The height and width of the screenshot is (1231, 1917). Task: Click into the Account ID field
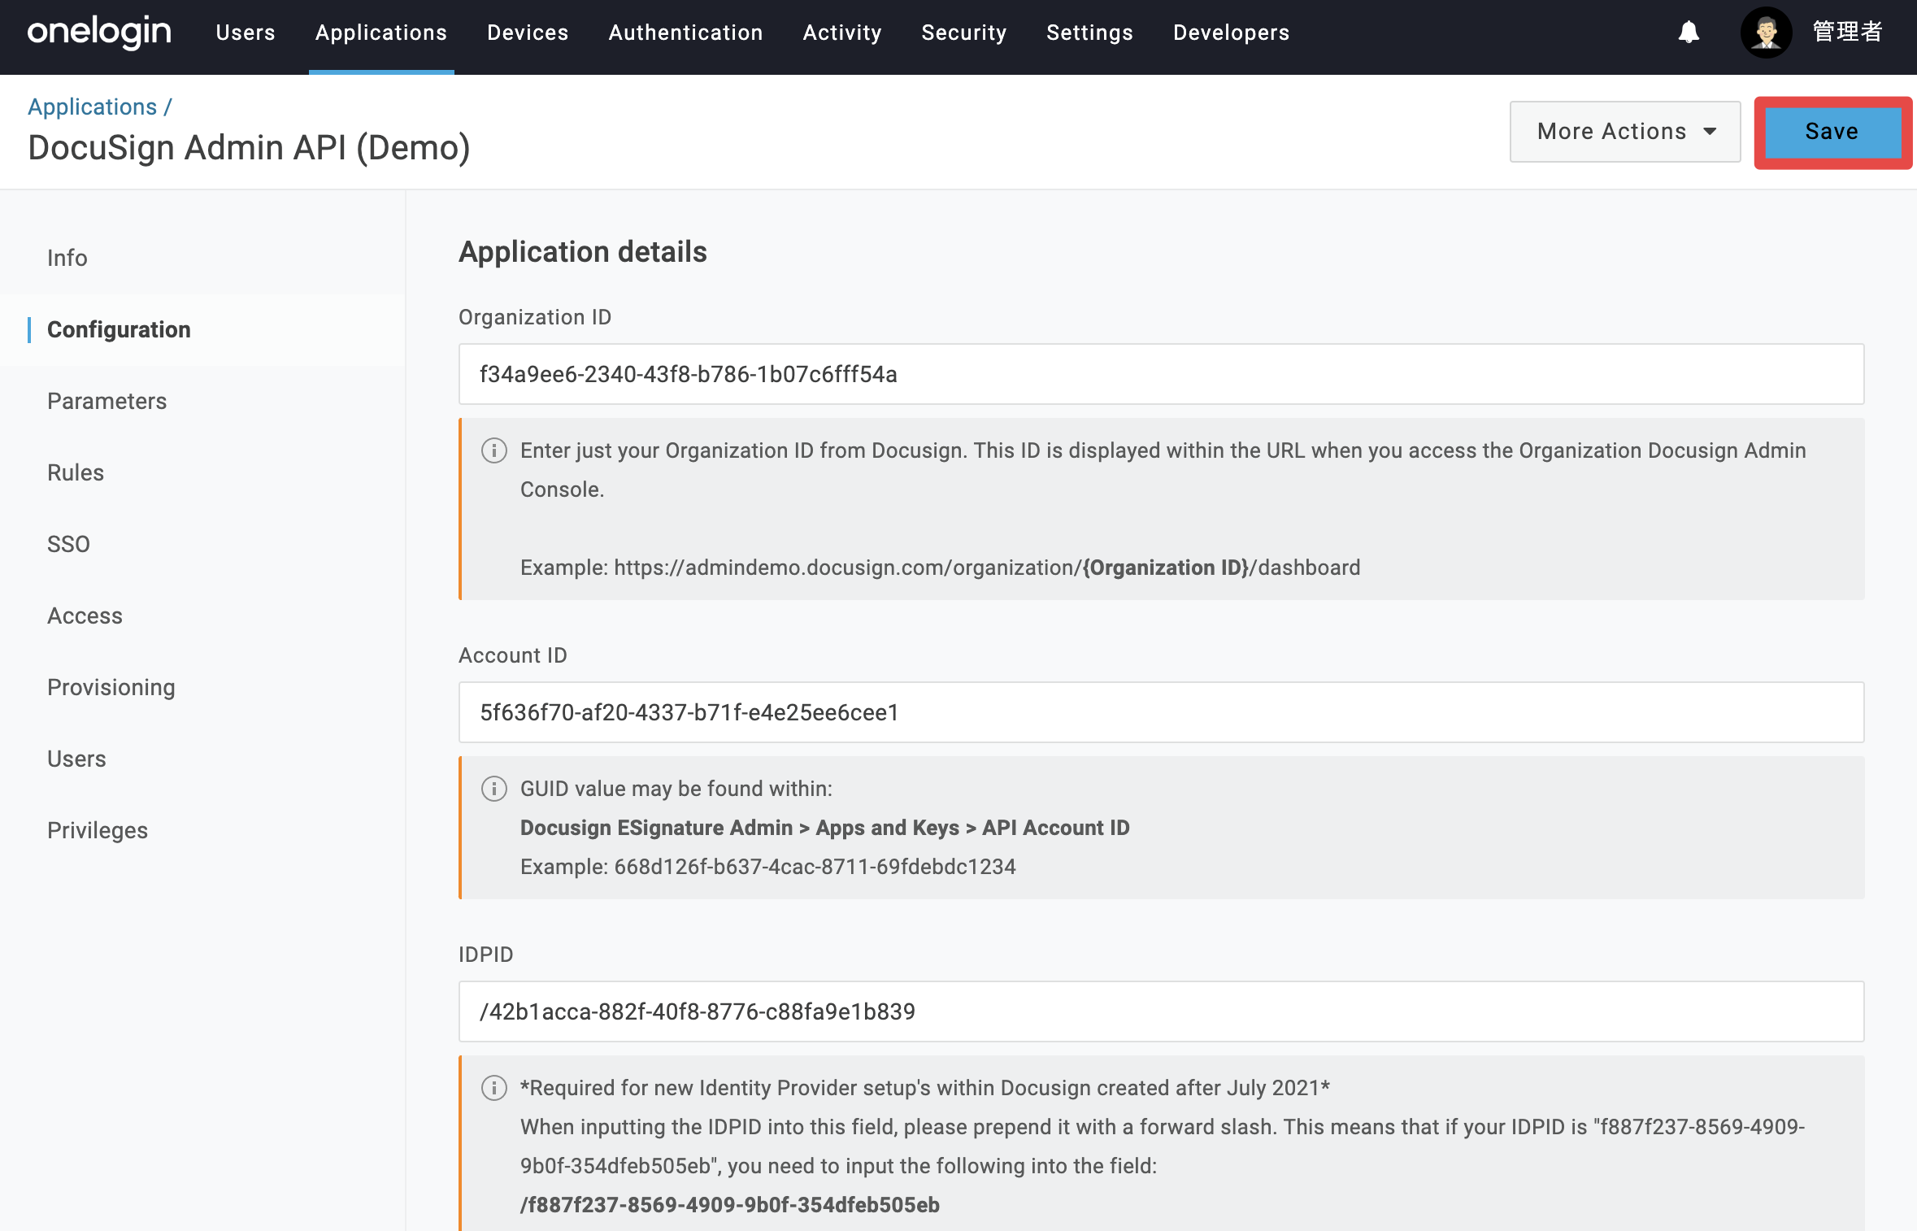tap(1161, 712)
